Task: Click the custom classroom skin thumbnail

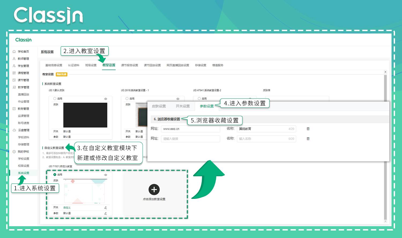Action: point(85,191)
